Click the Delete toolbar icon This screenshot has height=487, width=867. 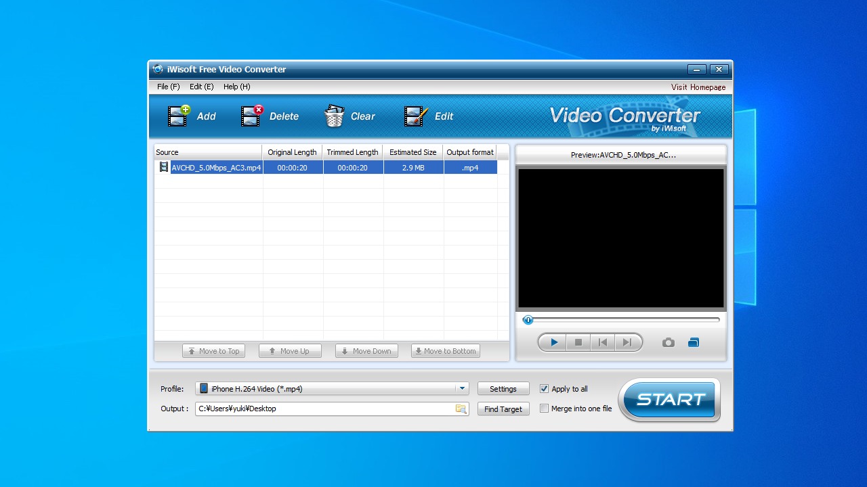tap(253, 116)
